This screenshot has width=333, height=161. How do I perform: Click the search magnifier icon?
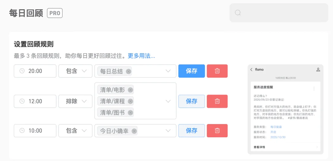click(x=238, y=13)
